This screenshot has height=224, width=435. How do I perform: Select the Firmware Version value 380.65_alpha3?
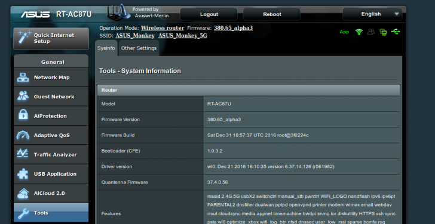tap(224, 120)
